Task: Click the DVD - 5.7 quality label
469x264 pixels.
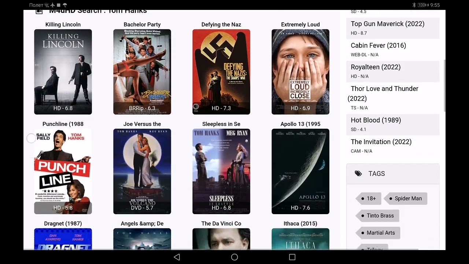Action: (x=142, y=208)
